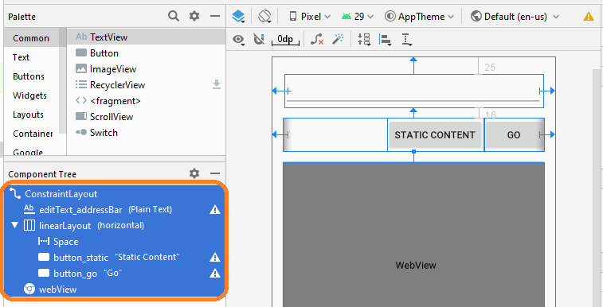Open Default (en-us) locale dropdown
The width and height of the screenshot is (603, 307).
click(x=515, y=17)
